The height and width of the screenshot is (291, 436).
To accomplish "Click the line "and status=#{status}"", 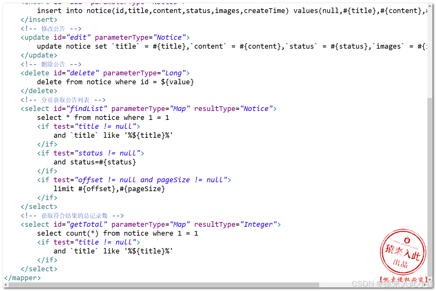I will click(x=95, y=162).
